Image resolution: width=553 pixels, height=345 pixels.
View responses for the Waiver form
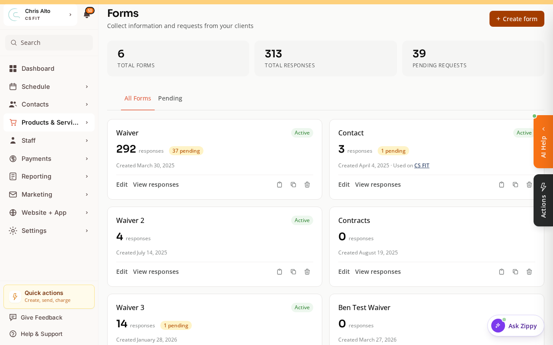coord(156,185)
